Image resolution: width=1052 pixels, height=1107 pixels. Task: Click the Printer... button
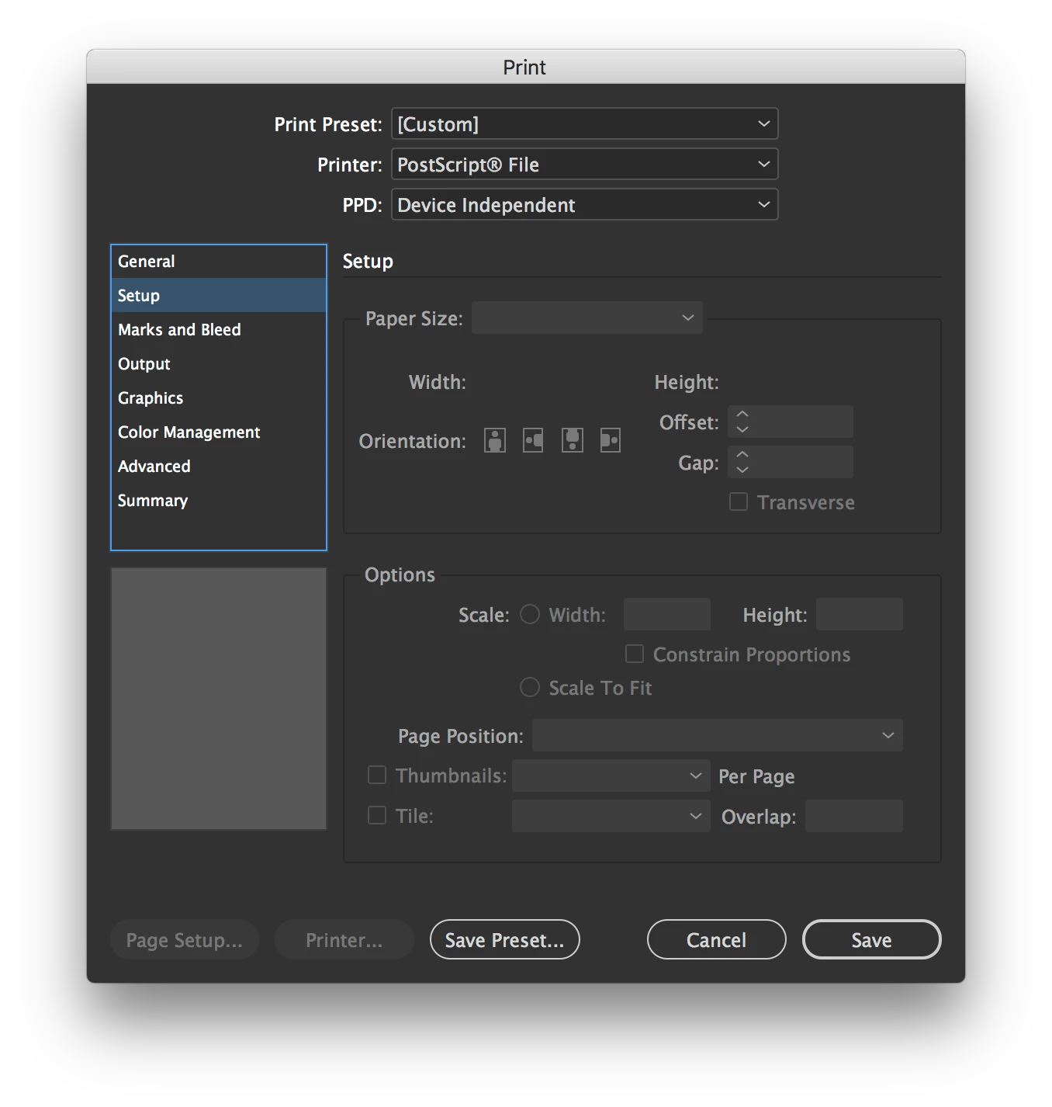pyautogui.click(x=344, y=939)
